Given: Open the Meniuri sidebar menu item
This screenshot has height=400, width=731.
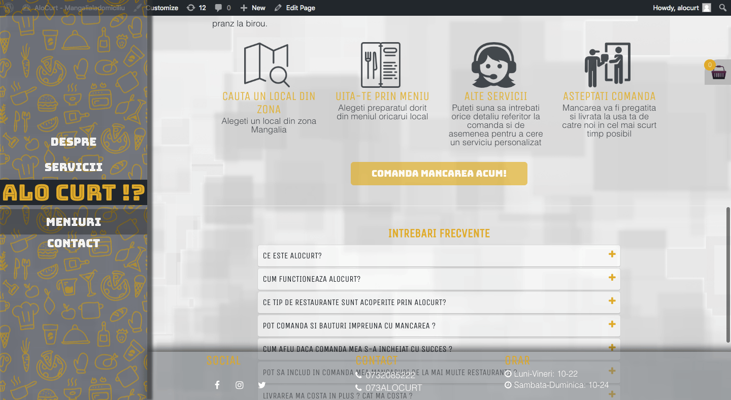Looking at the screenshot, I should click(x=74, y=222).
